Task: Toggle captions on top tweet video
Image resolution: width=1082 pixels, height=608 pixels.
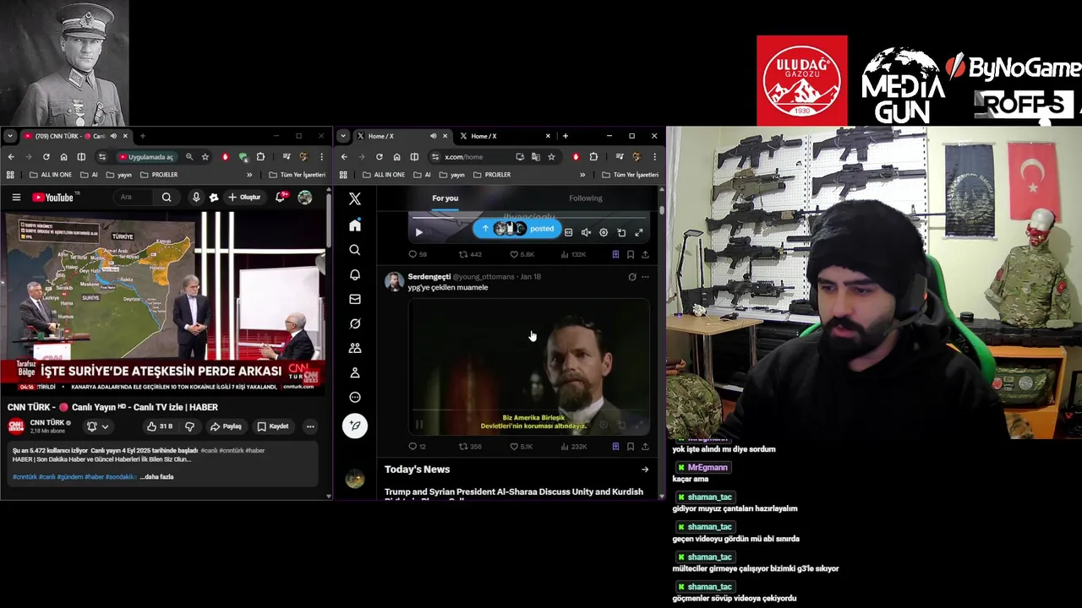Action: click(569, 232)
